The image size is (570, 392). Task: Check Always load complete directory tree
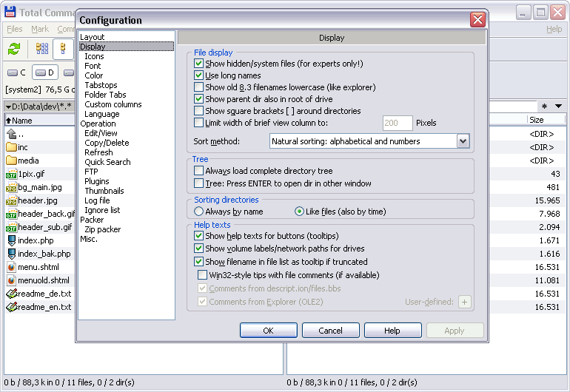coord(198,171)
